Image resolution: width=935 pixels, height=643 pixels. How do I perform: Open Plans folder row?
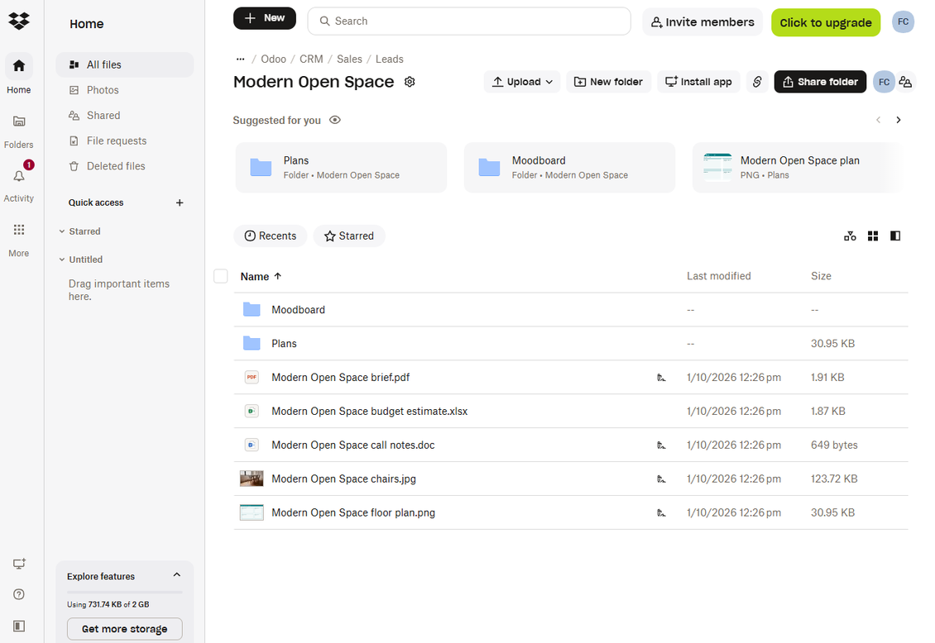pyautogui.click(x=571, y=344)
